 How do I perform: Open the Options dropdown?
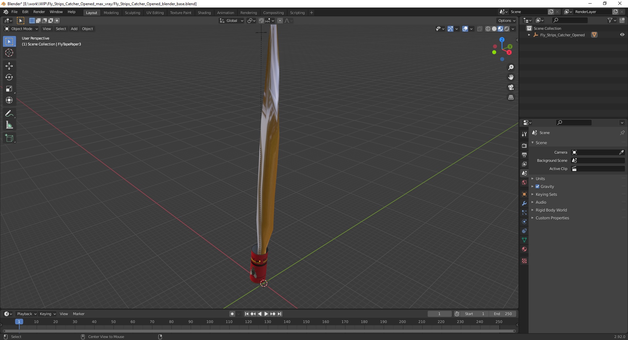pyautogui.click(x=507, y=21)
